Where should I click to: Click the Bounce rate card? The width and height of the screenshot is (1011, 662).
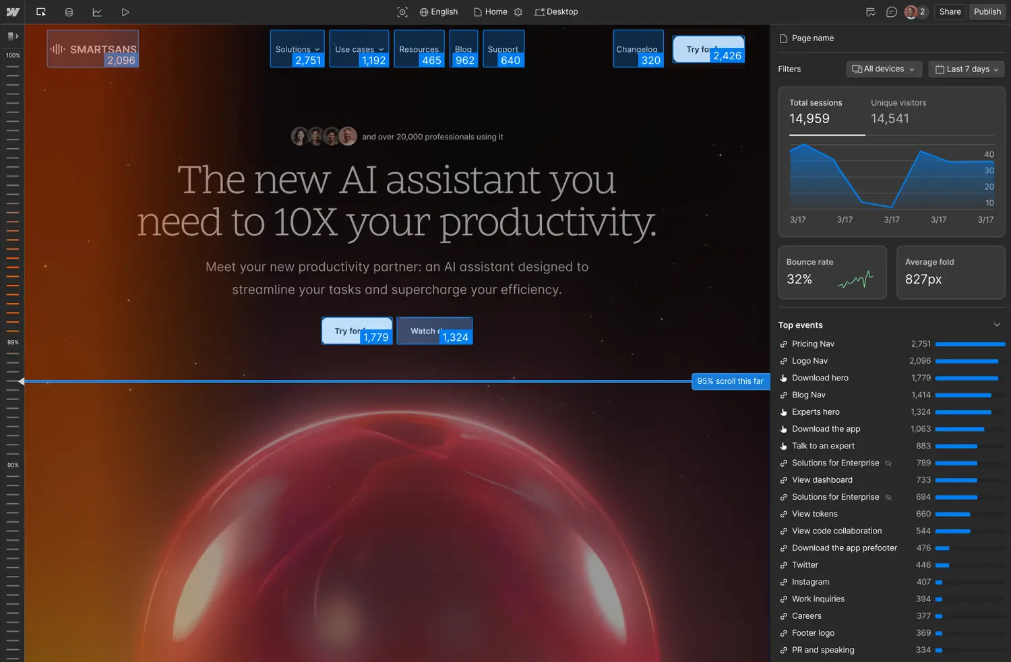point(832,272)
